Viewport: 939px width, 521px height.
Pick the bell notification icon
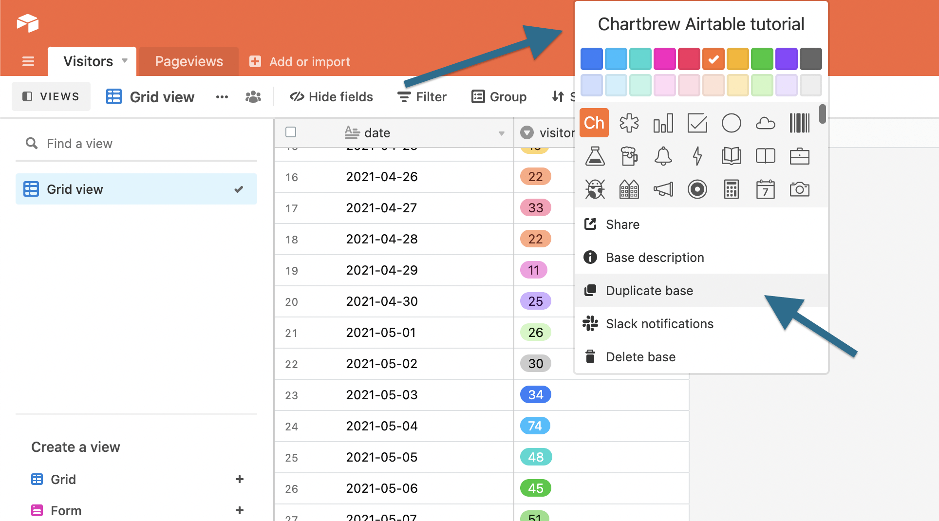point(664,156)
